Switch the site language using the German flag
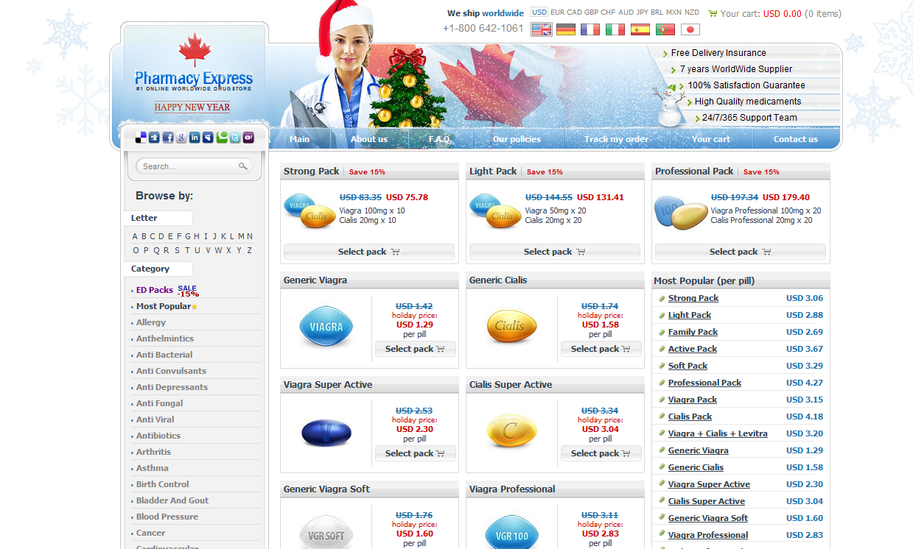 coord(566,29)
